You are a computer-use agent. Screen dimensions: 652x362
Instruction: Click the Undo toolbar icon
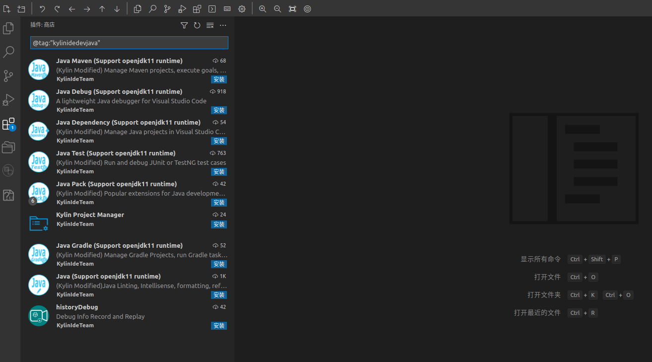click(x=42, y=9)
